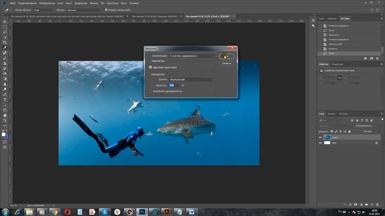
Task: Select the Zoom tool
Action: tap(5, 120)
